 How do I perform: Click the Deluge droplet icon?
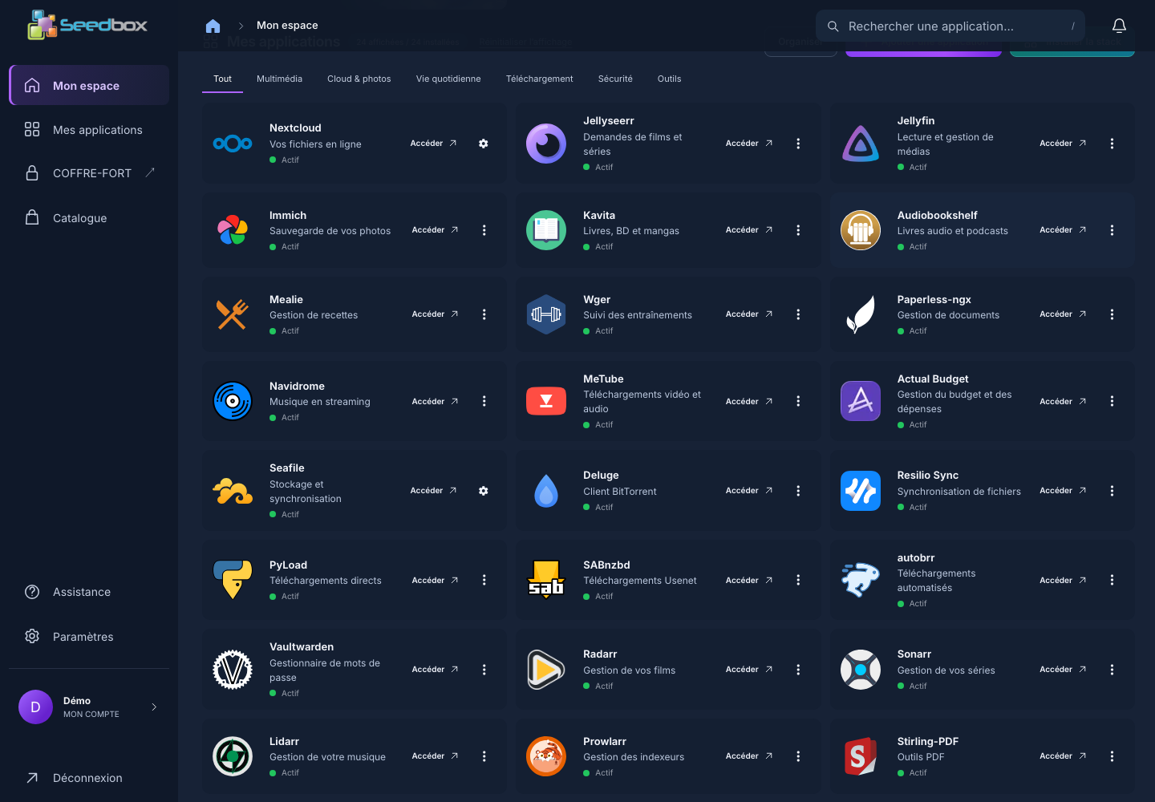546,491
